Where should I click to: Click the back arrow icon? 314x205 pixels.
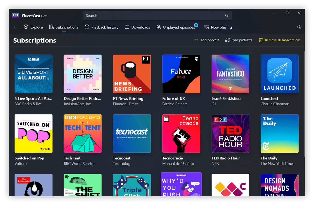click(x=15, y=27)
